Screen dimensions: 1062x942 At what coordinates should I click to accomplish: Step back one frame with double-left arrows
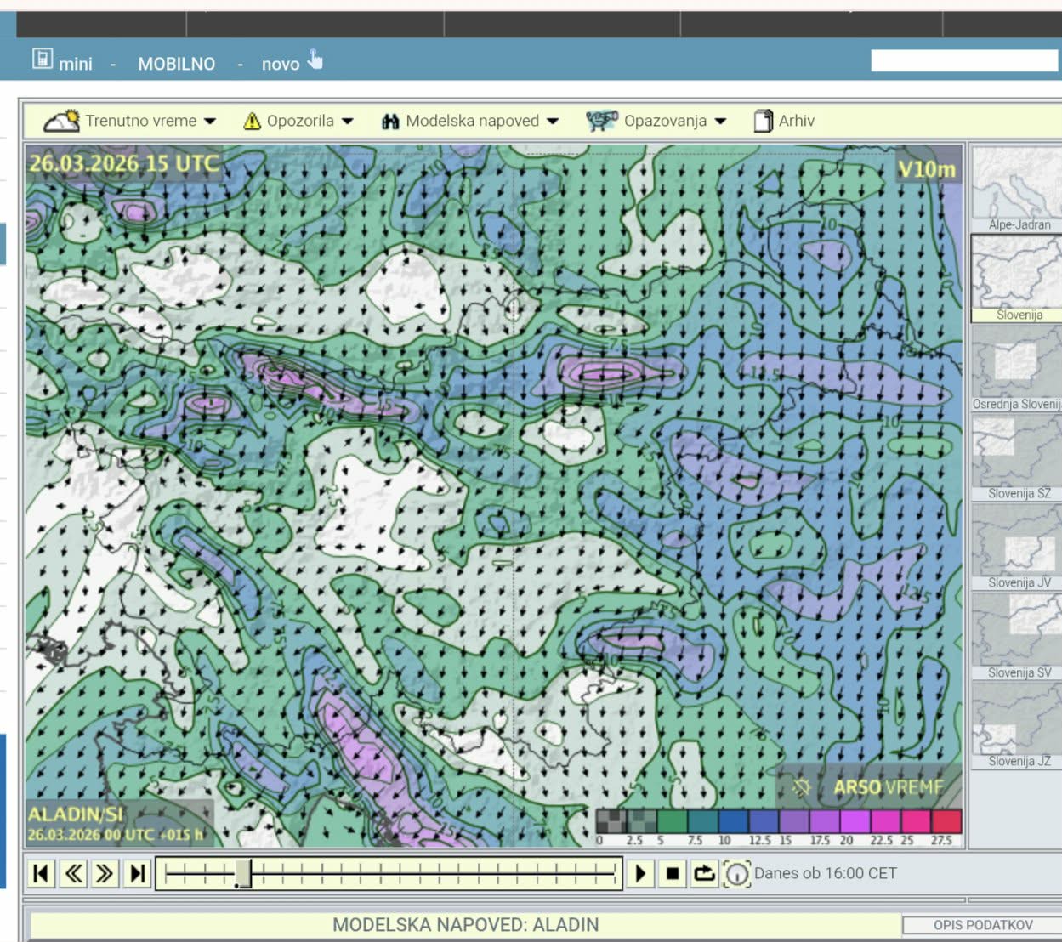pos(73,873)
